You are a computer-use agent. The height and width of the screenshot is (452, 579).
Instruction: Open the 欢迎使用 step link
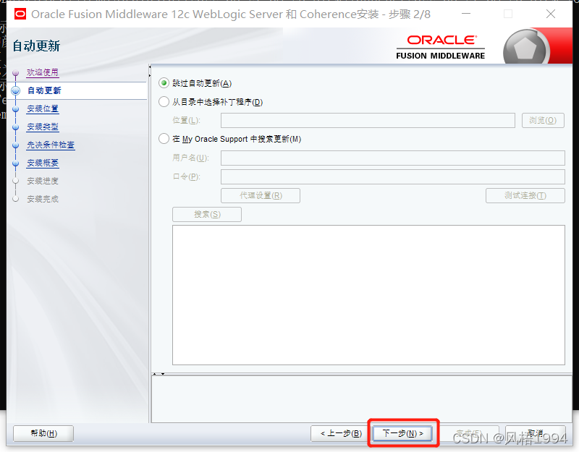pos(43,72)
